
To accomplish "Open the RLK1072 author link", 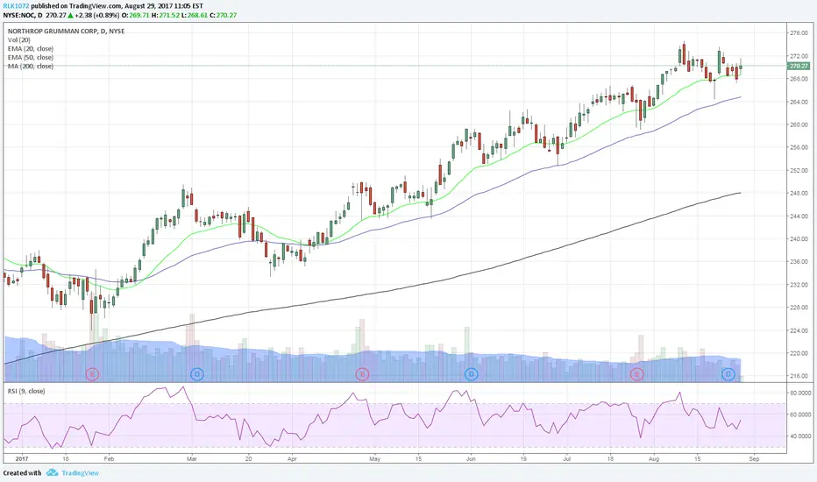I will click(16, 6).
